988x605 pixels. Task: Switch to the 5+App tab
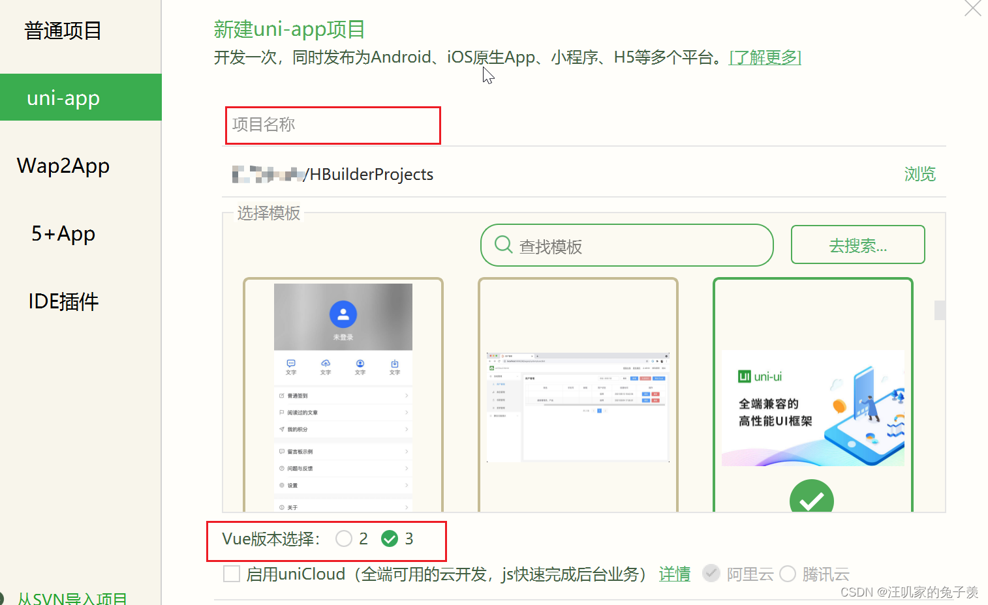click(63, 233)
